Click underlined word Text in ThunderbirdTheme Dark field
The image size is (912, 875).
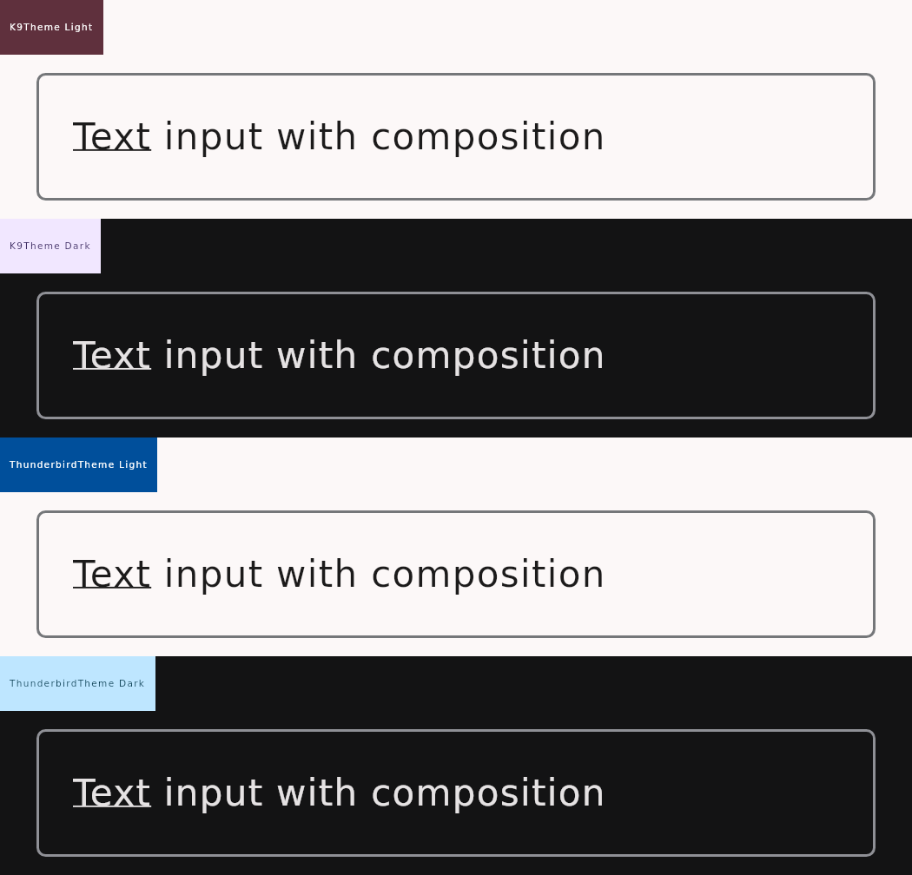coord(112,793)
